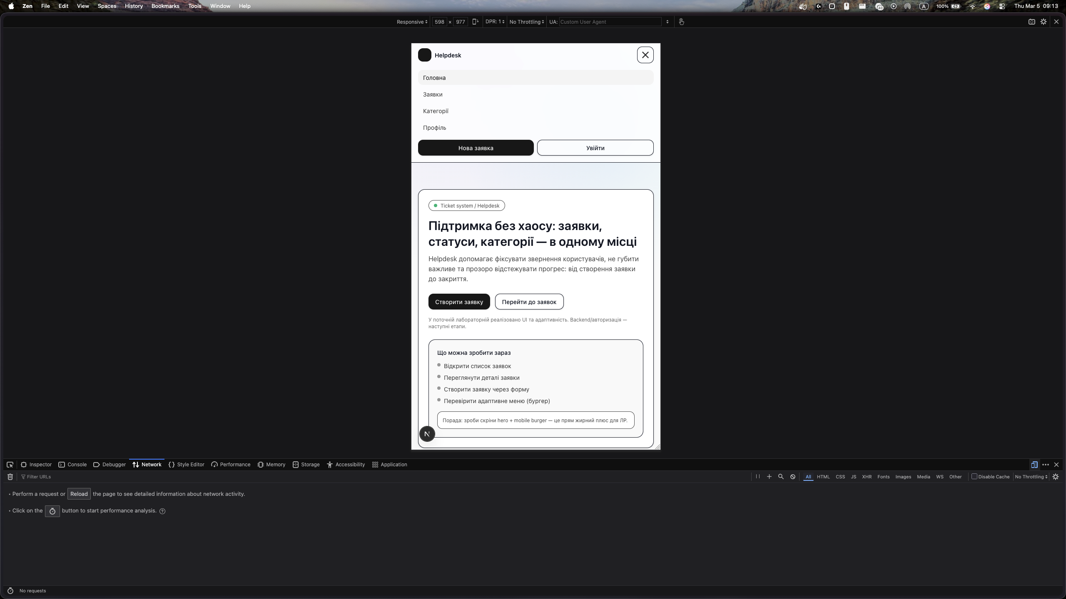Click the Увійти button
1066x599 pixels.
(x=595, y=148)
